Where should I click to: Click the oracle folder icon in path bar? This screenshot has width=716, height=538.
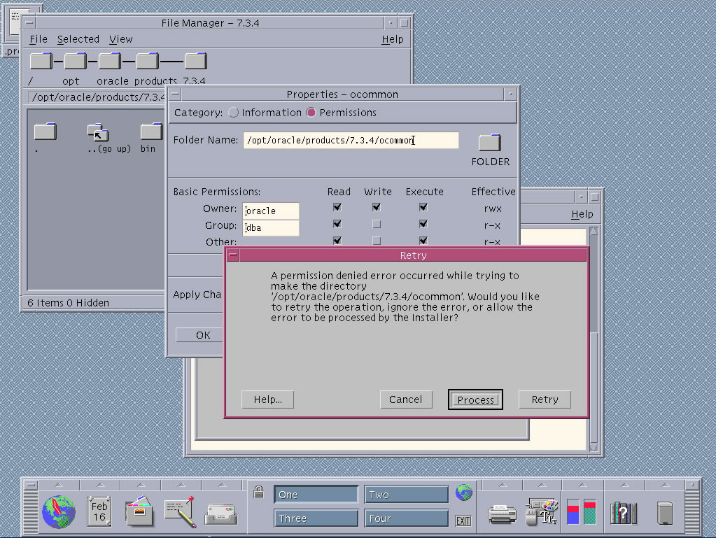[110, 61]
